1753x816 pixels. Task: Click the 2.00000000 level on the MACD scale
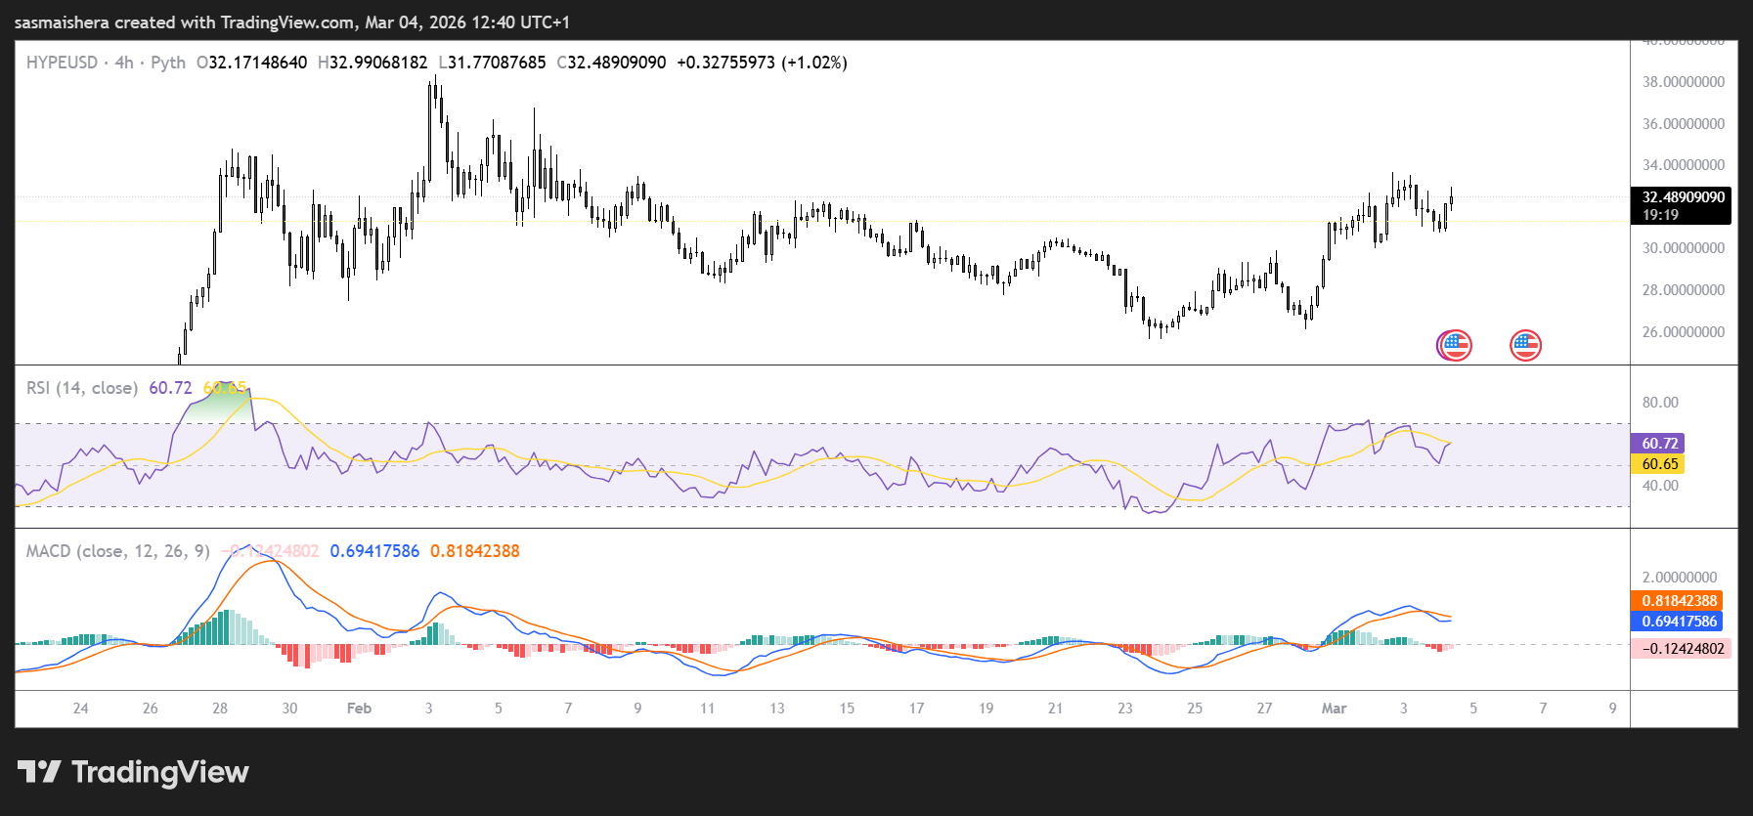tap(1680, 578)
